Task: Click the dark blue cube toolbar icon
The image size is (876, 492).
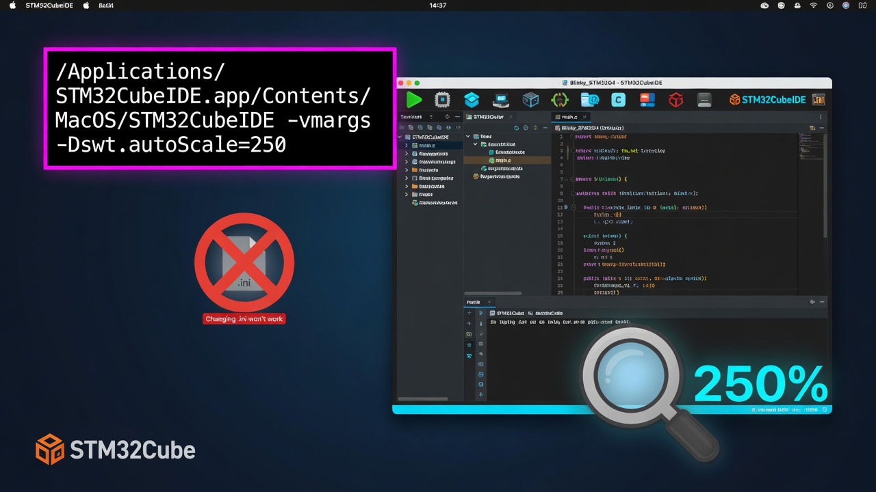Action: [530, 100]
